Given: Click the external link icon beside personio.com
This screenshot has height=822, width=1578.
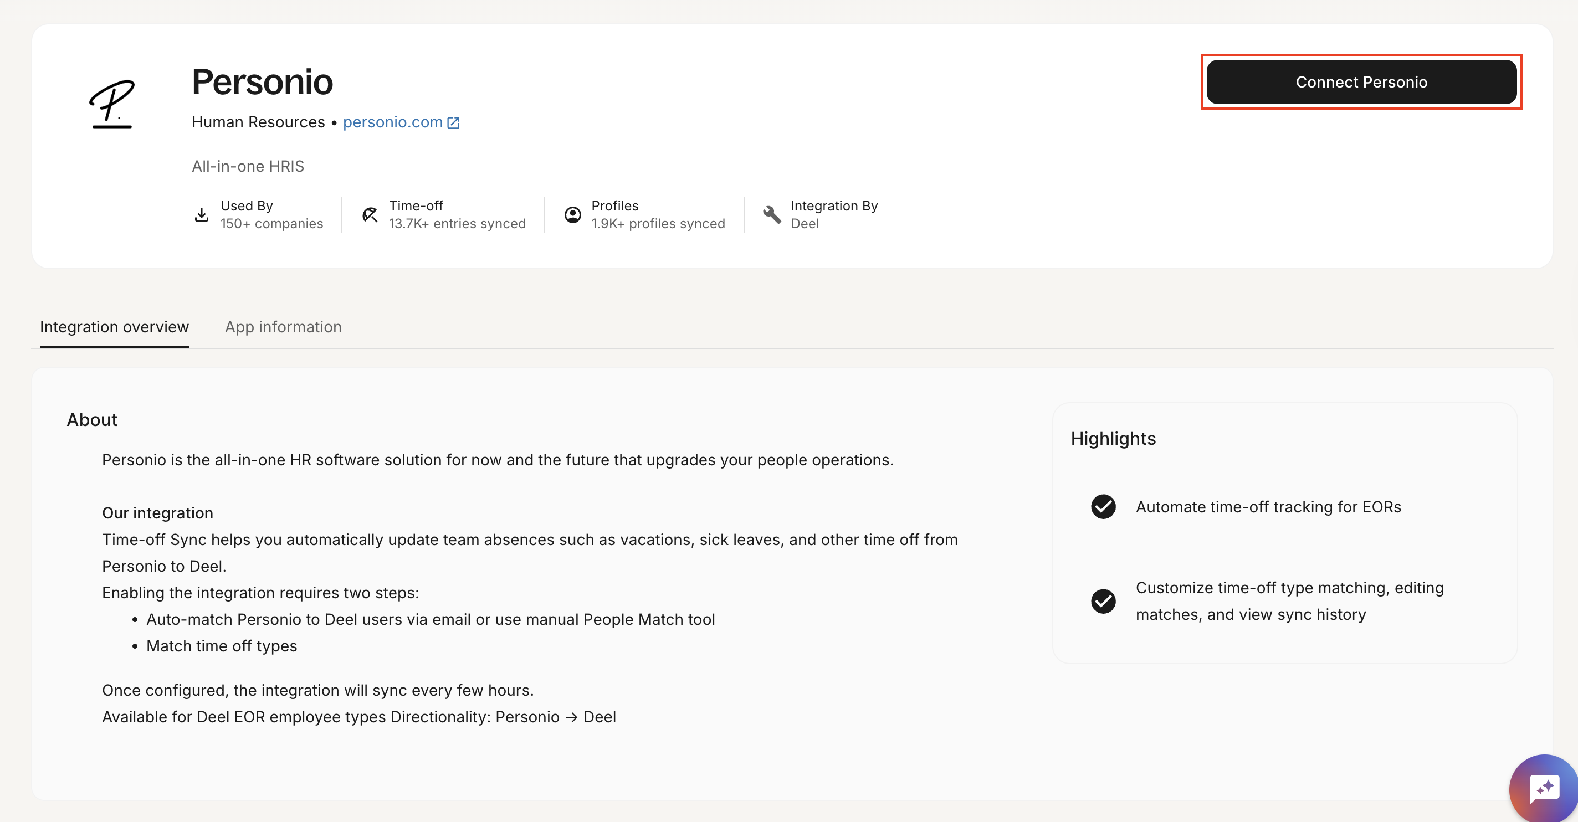Looking at the screenshot, I should (x=453, y=123).
